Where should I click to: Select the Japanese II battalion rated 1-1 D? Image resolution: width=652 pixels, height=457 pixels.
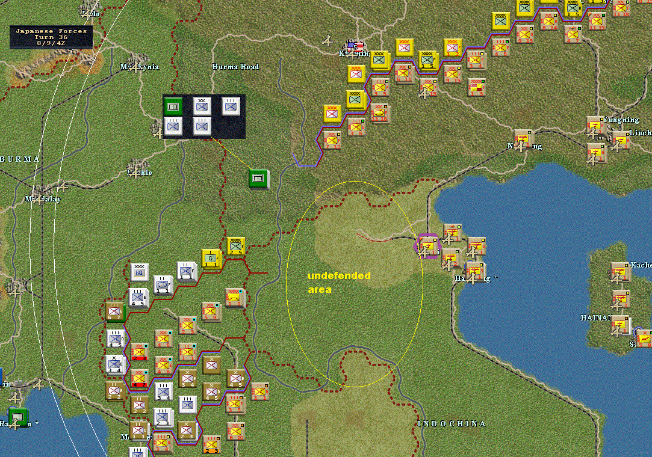(260, 392)
